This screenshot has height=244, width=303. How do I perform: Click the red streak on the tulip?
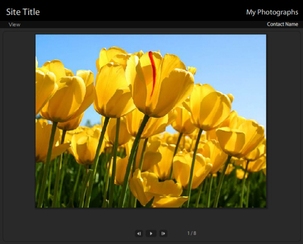tap(153, 74)
